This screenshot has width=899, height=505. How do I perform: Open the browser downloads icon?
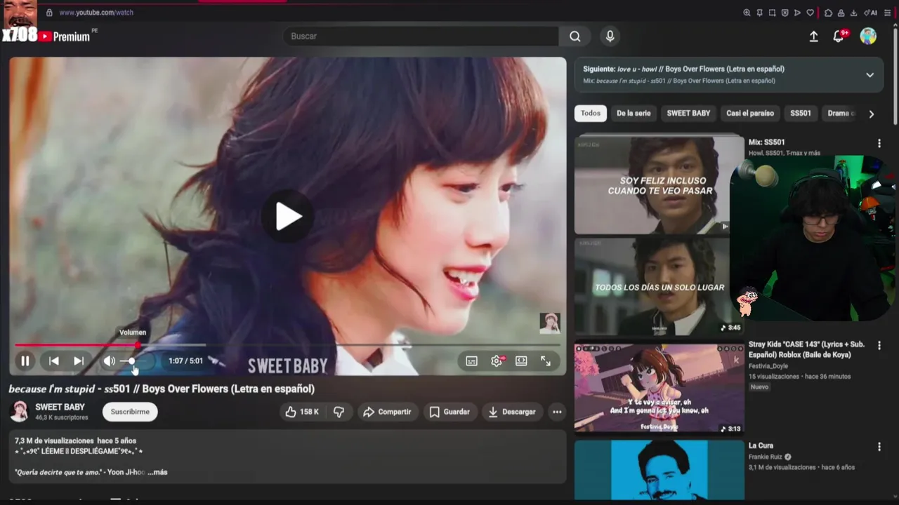pos(854,13)
